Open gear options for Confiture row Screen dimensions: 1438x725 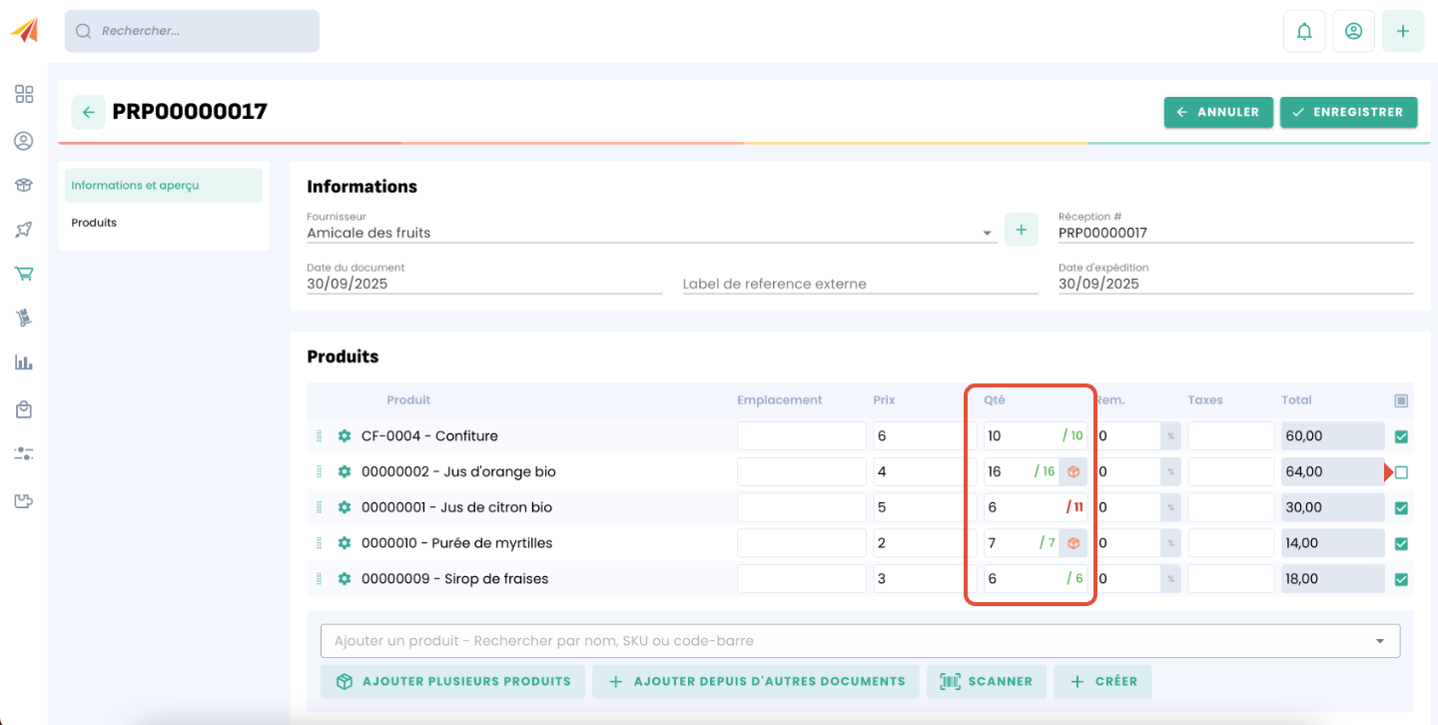coord(345,435)
